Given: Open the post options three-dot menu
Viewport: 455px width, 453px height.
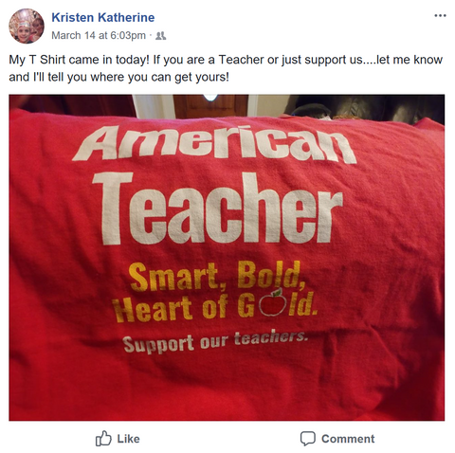Looking at the screenshot, I should pos(440,15).
